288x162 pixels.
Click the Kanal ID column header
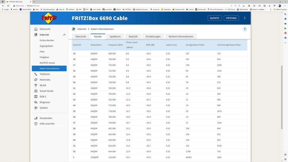click(77, 45)
